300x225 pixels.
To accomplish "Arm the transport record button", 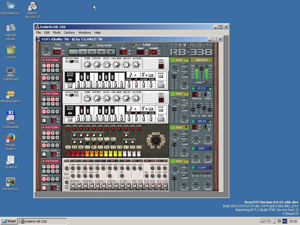I will click(x=111, y=52).
